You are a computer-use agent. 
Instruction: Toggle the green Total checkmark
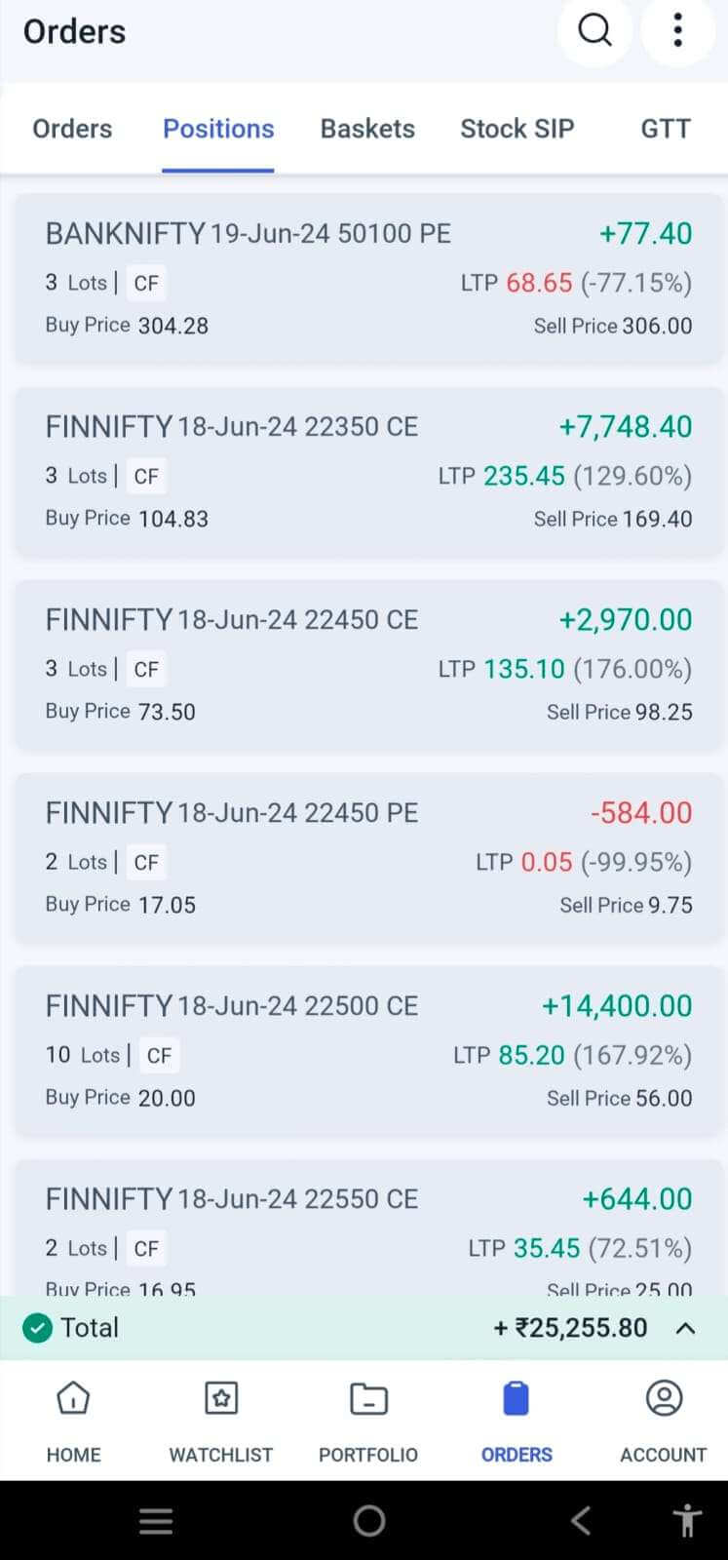coord(37,1328)
